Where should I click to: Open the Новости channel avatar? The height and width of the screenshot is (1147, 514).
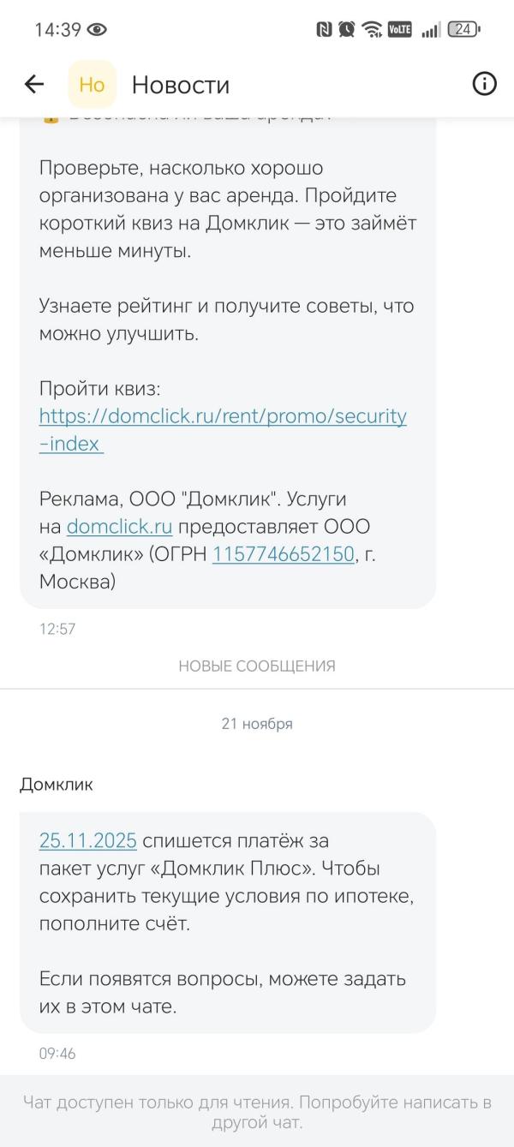coord(92,84)
